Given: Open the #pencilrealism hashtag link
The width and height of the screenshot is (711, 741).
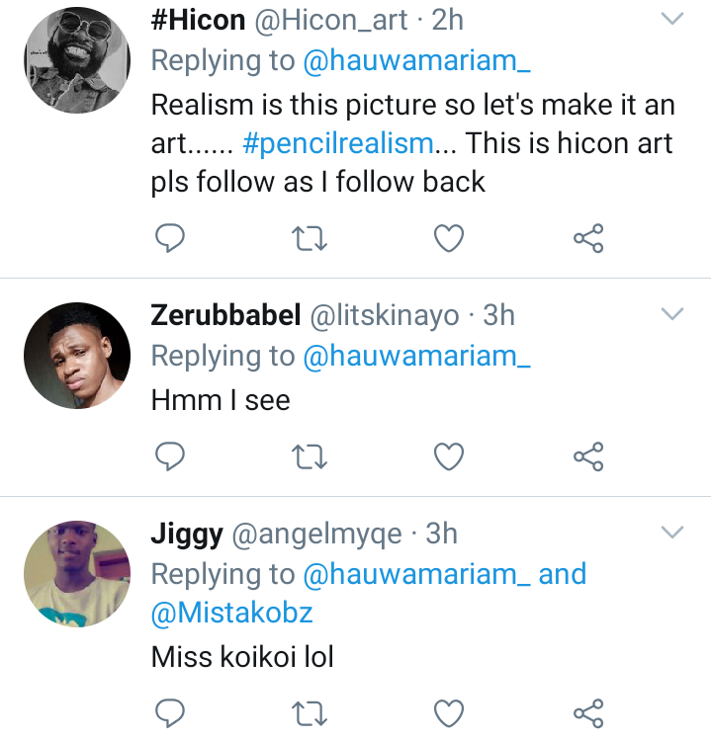Looking at the screenshot, I should [x=337, y=143].
